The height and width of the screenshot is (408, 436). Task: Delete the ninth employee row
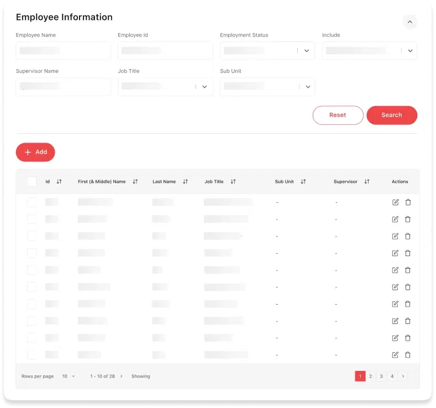click(408, 338)
